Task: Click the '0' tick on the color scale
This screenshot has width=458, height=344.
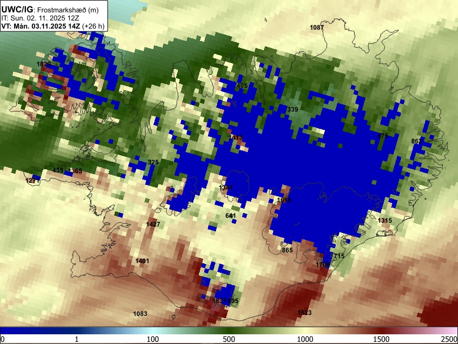Action: pos(3,339)
